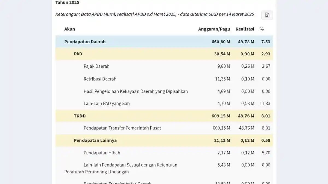Click the Excel export icon button
This screenshot has width=328, height=184.
(267, 15)
